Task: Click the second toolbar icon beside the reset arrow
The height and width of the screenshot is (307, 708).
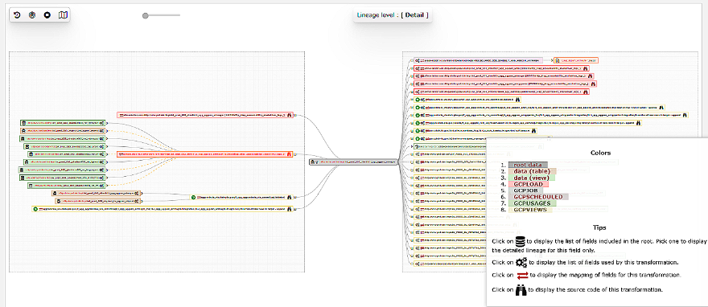Action: click(x=32, y=15)
